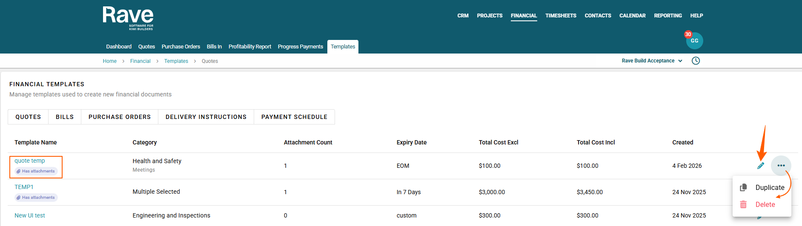The height and width of the screenshot is (226, 802).
Task: Open the Timesheets main menu
Action: [561, 16]
